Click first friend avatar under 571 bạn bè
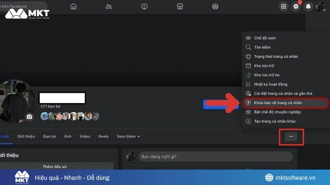 (44, 116)
